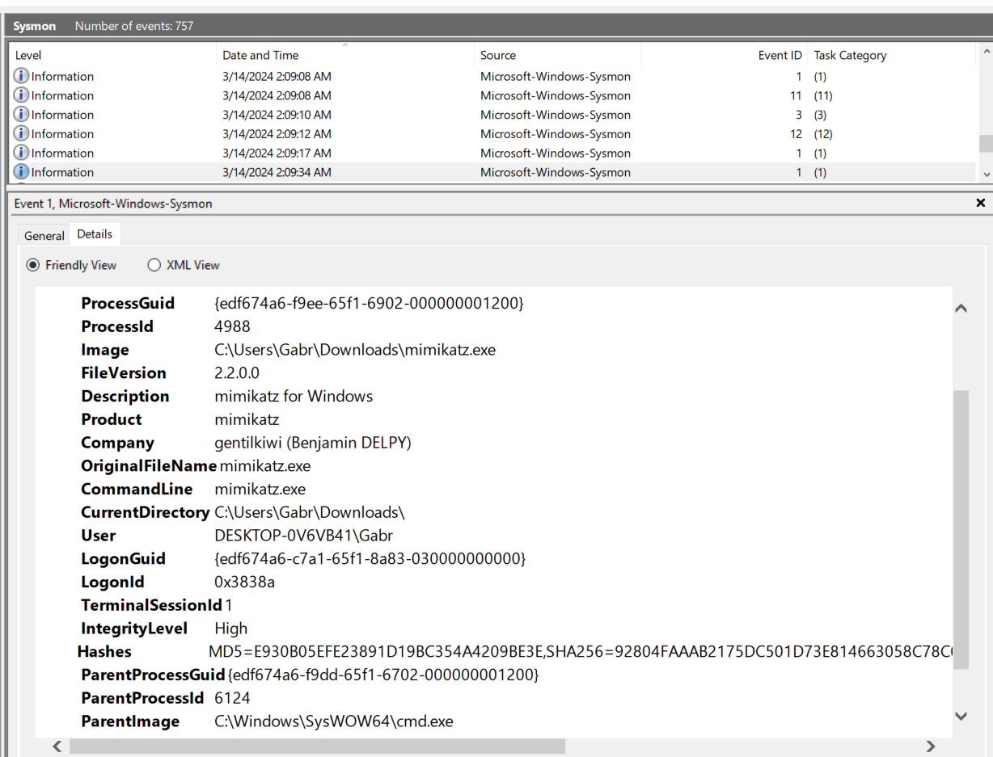993x757 pixels.
Task: Click info icon of 2:09:08 AM Event 1 row
Action: [21, 76]
